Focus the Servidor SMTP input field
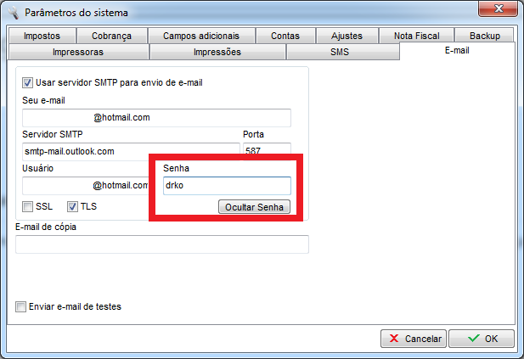The height and width of the screenshot is (359, 524). click(x=132, y=152)
